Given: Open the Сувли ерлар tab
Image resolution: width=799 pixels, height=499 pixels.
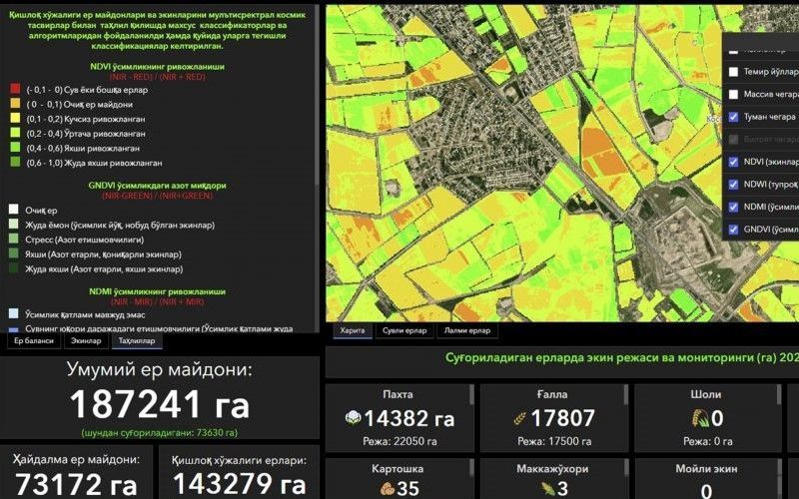Looking at the screenshot, I should tap(404, 330).
